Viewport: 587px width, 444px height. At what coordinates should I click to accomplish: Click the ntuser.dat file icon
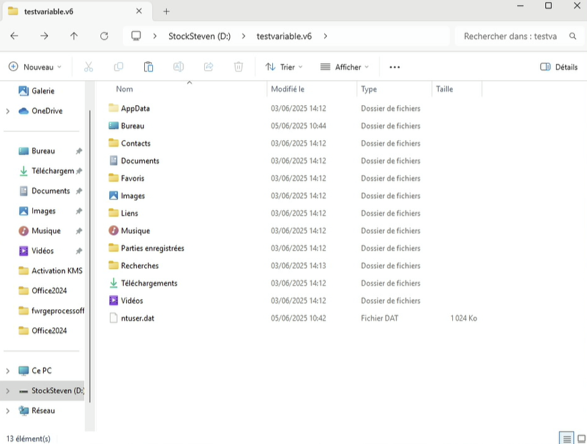click(113, 318)
